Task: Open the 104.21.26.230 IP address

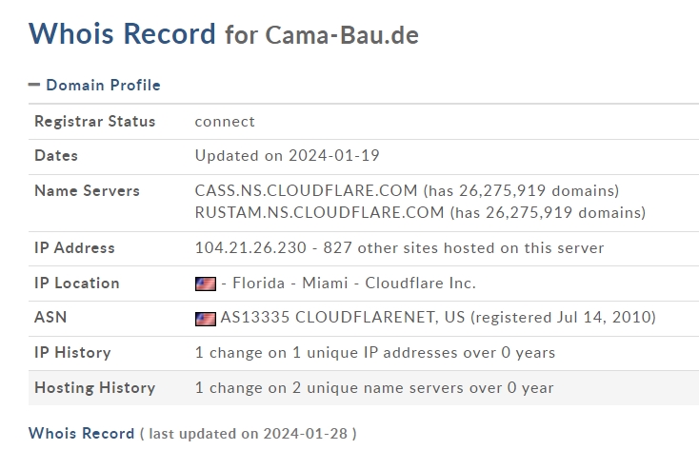Action: pos(250,247)
